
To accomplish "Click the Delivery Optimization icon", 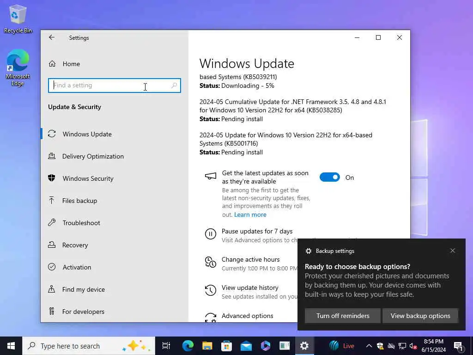I will click(52, 156).
